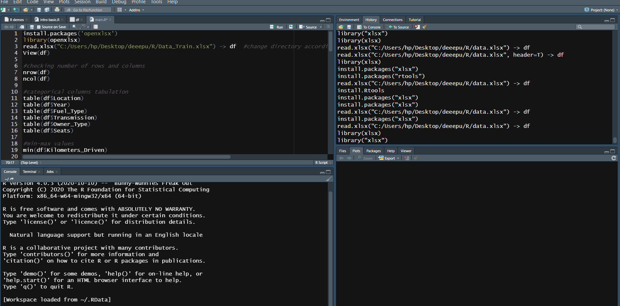Click the Run button

pyautogui.click(x=277, y=27)
